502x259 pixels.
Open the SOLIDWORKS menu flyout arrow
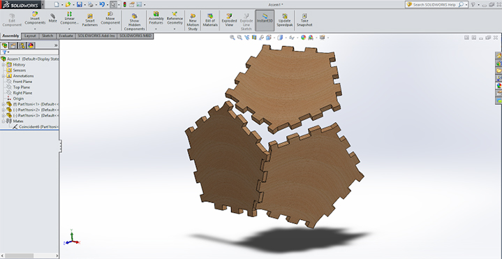(43, 5)
